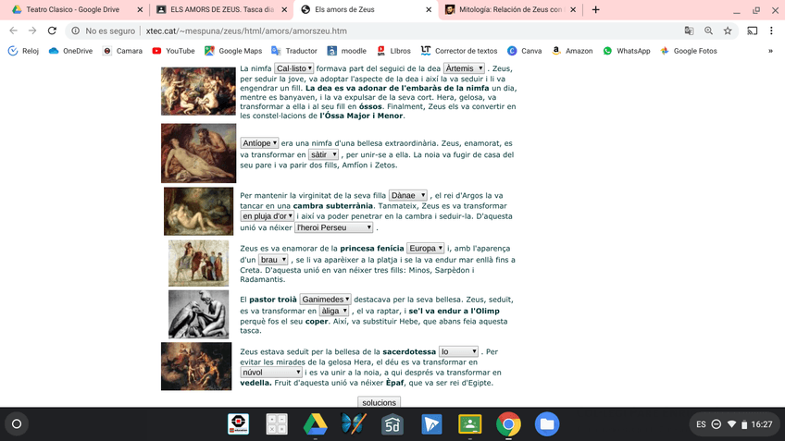
Task: Open the Traductor bookmark
Action: (294, 51)
